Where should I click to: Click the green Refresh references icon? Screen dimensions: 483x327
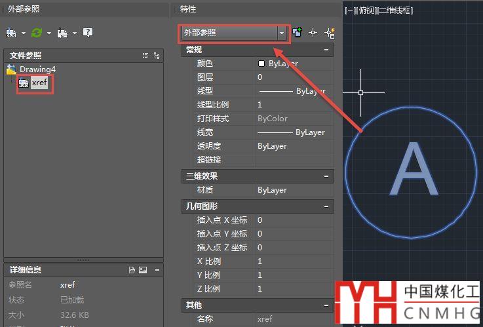[37, 32]
